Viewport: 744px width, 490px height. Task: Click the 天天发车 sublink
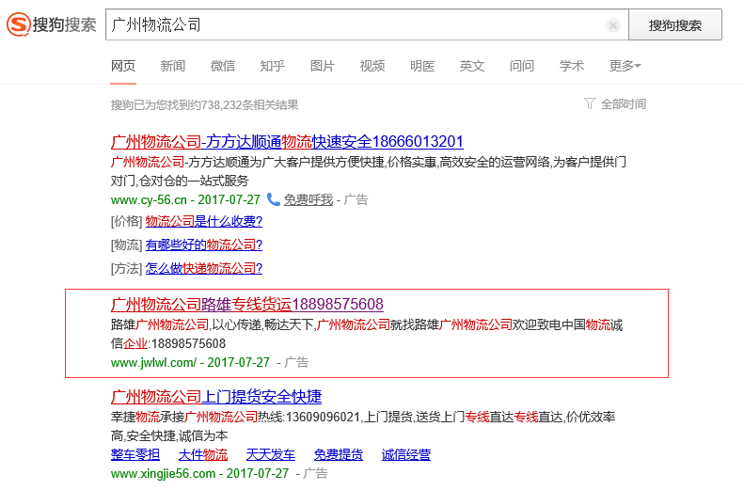coord(271,454)
